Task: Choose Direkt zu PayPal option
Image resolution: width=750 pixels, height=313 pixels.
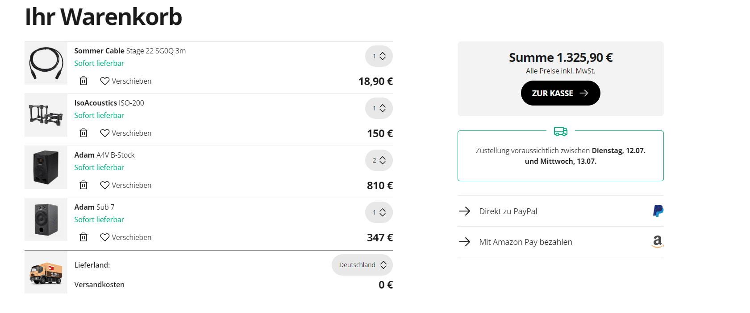Action: coord(508,211)
